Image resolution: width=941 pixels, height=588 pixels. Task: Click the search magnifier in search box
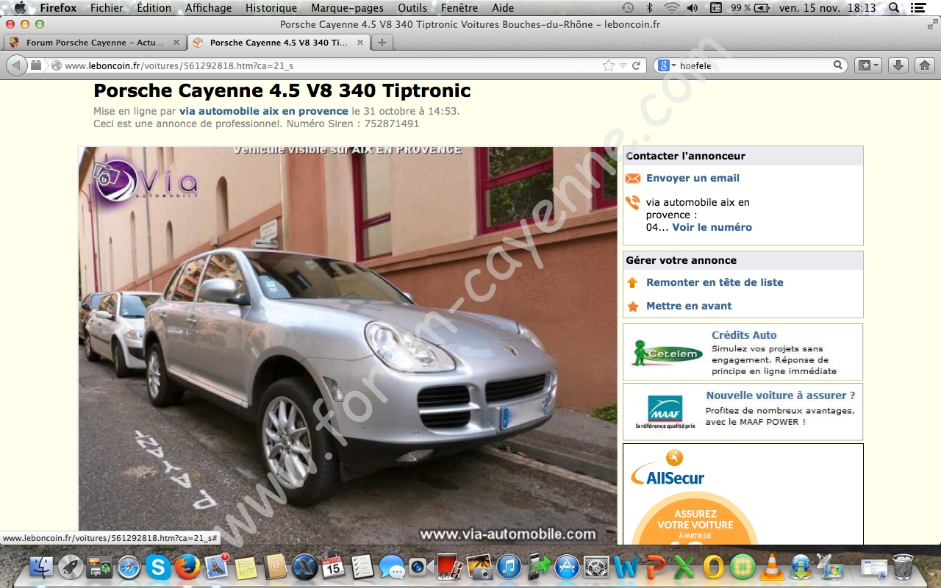coord(838,65)
